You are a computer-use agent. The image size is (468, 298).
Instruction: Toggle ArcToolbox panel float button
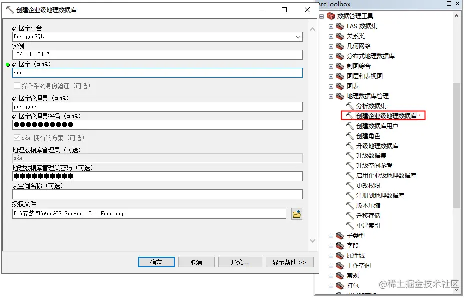tap(449, 4)
